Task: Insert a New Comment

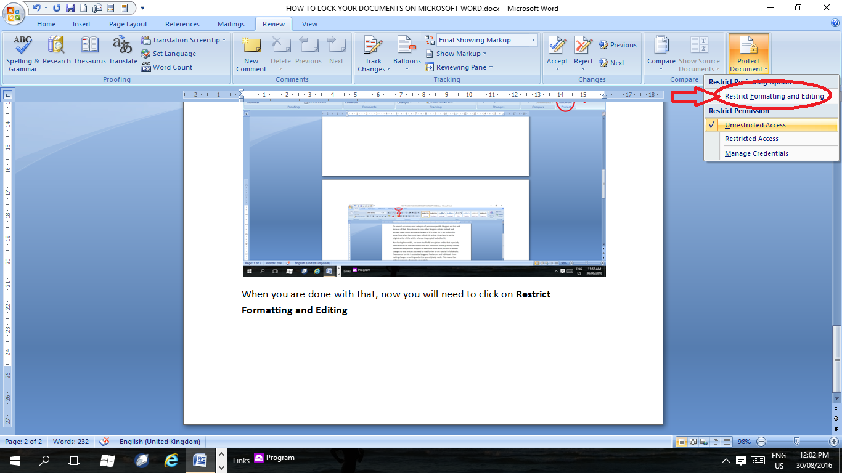Action: (251, 54)
